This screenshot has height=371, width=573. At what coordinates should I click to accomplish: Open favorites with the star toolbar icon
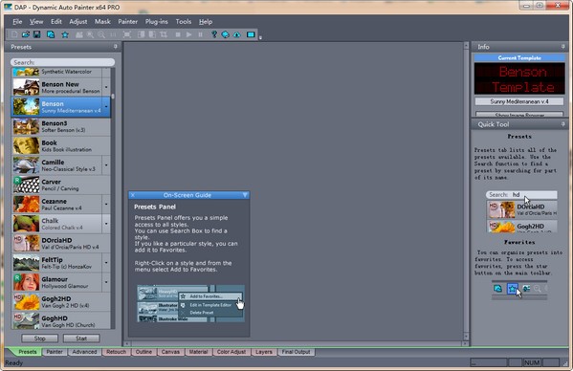pyautogui.click(x=65, y=34)
